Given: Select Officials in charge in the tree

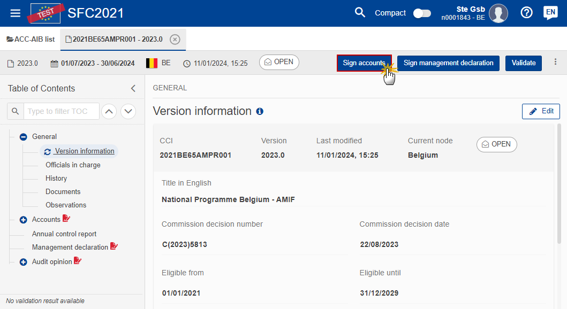Looking at the screenshot, I should [x=73, y=165].
